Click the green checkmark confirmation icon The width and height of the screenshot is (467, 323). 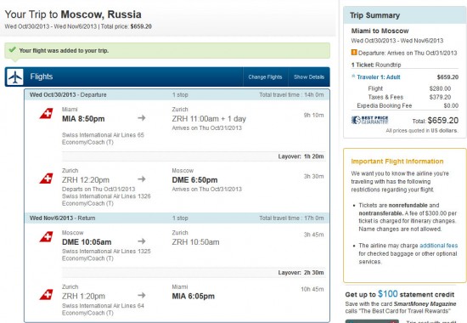point(12,49)
